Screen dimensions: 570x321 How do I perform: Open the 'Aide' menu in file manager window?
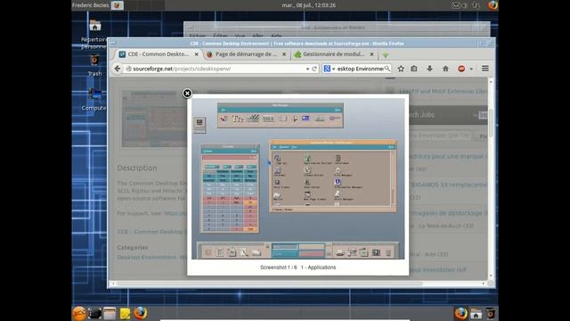pyautogui.click(x=276, y=36)
